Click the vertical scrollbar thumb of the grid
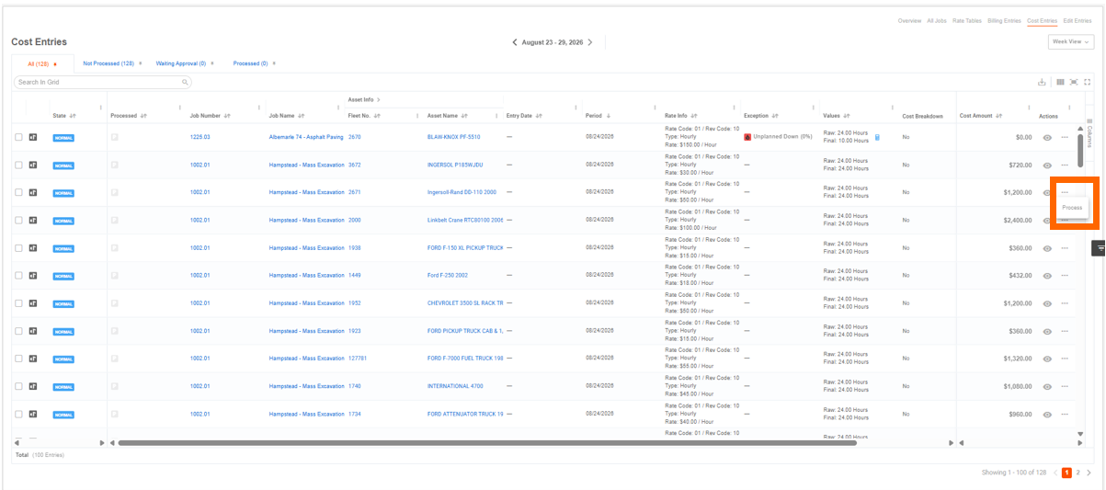This screenshot has height=490, width=1106. pos(1080,149)
